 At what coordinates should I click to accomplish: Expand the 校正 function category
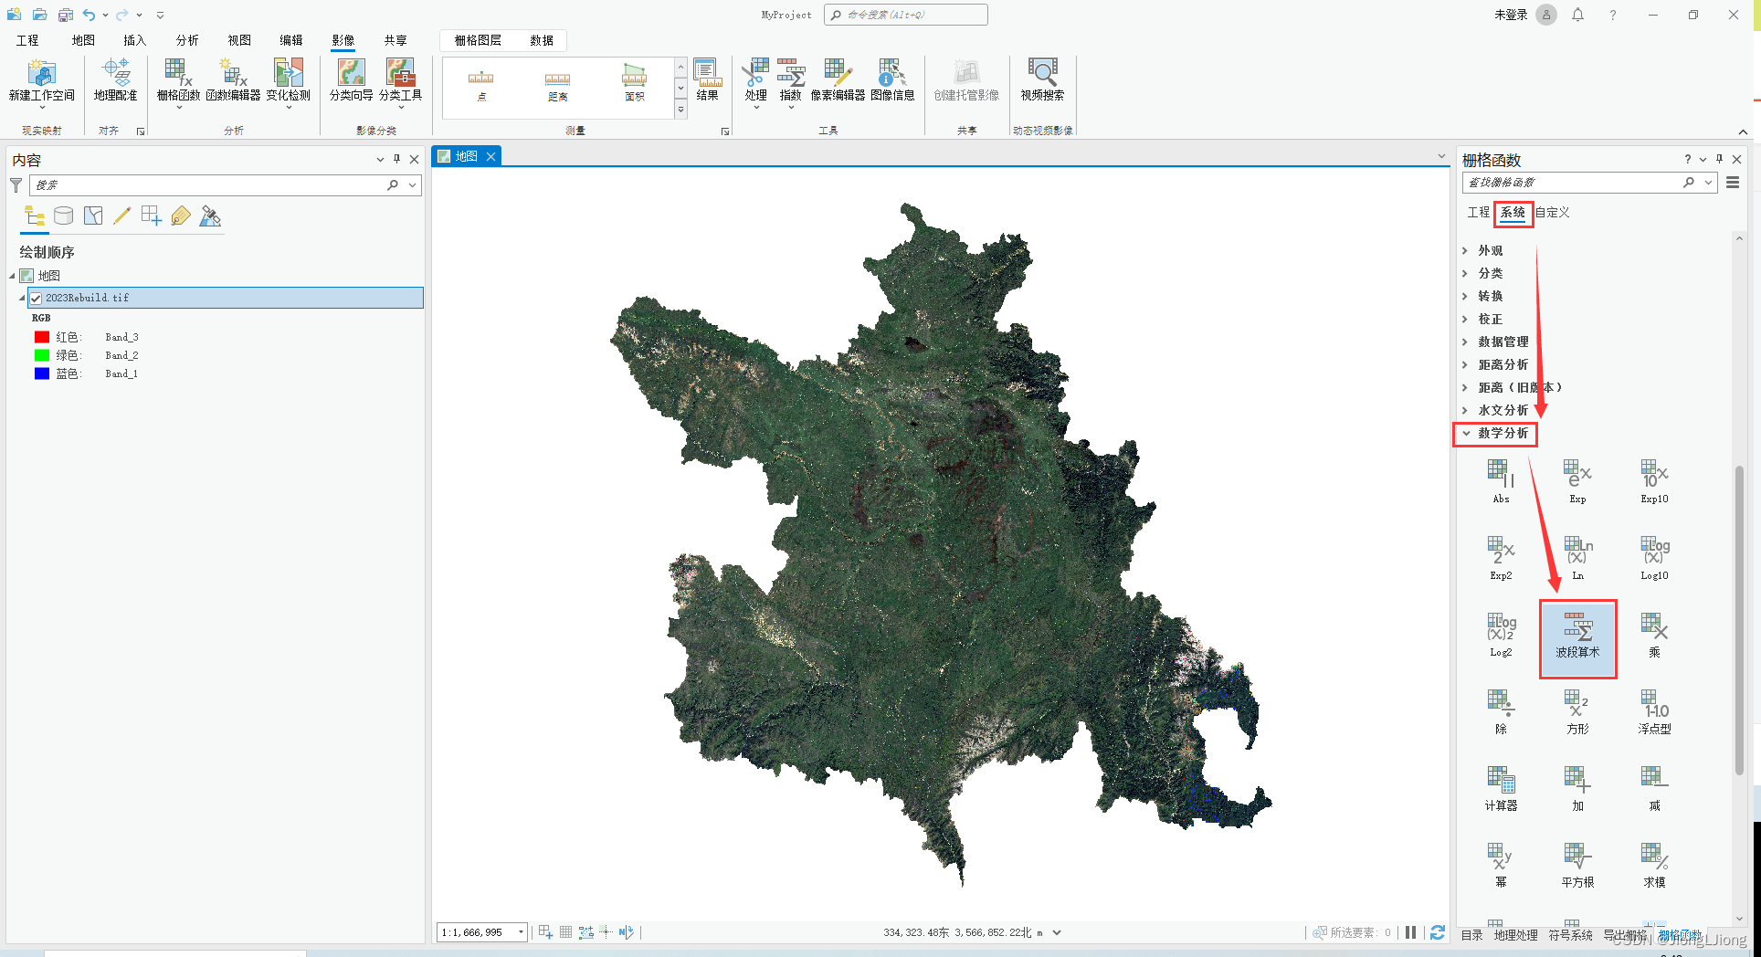click(1465, 319)
